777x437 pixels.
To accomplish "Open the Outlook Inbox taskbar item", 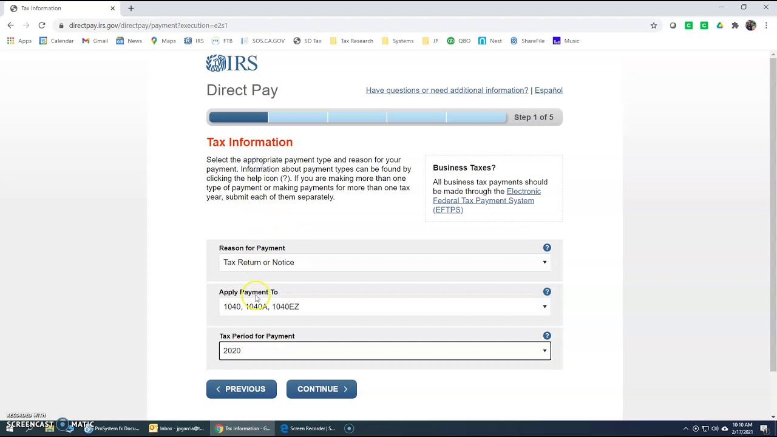I will tap(177, 429).
